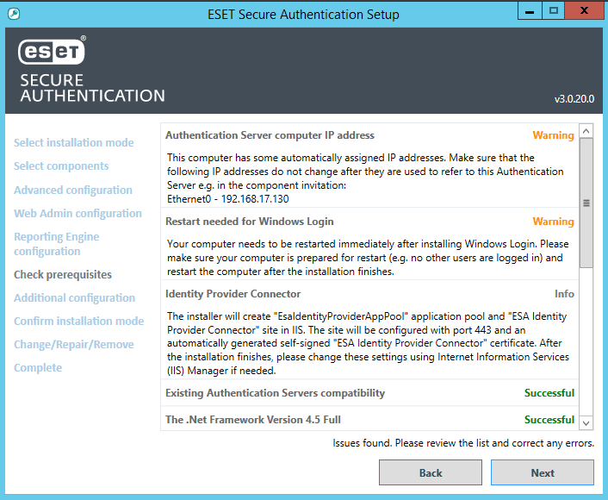Minimize the setup window
Screen dimensions: 608x500
pos(530,11)
